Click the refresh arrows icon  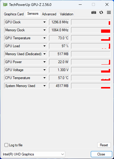(x=101, y=12)
